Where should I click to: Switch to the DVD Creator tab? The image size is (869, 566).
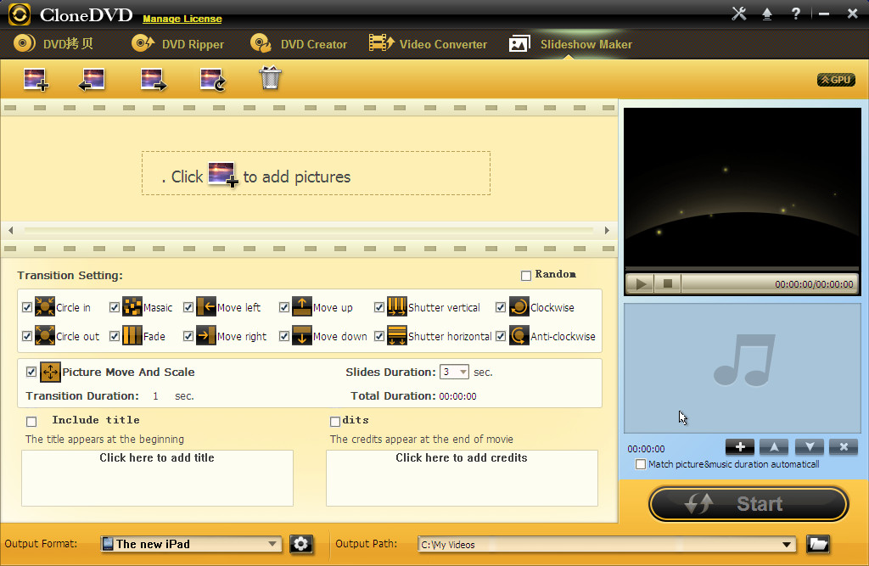tap(299, 44)
